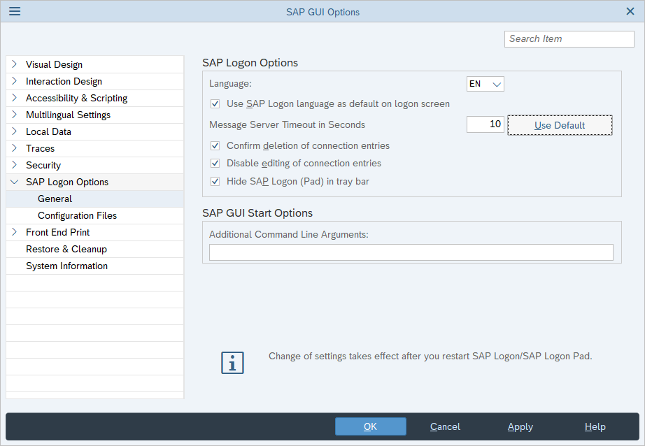
Task: Toggle Hide SAP Logon (Pad) in tray bar
Action: tap(215, 181)
